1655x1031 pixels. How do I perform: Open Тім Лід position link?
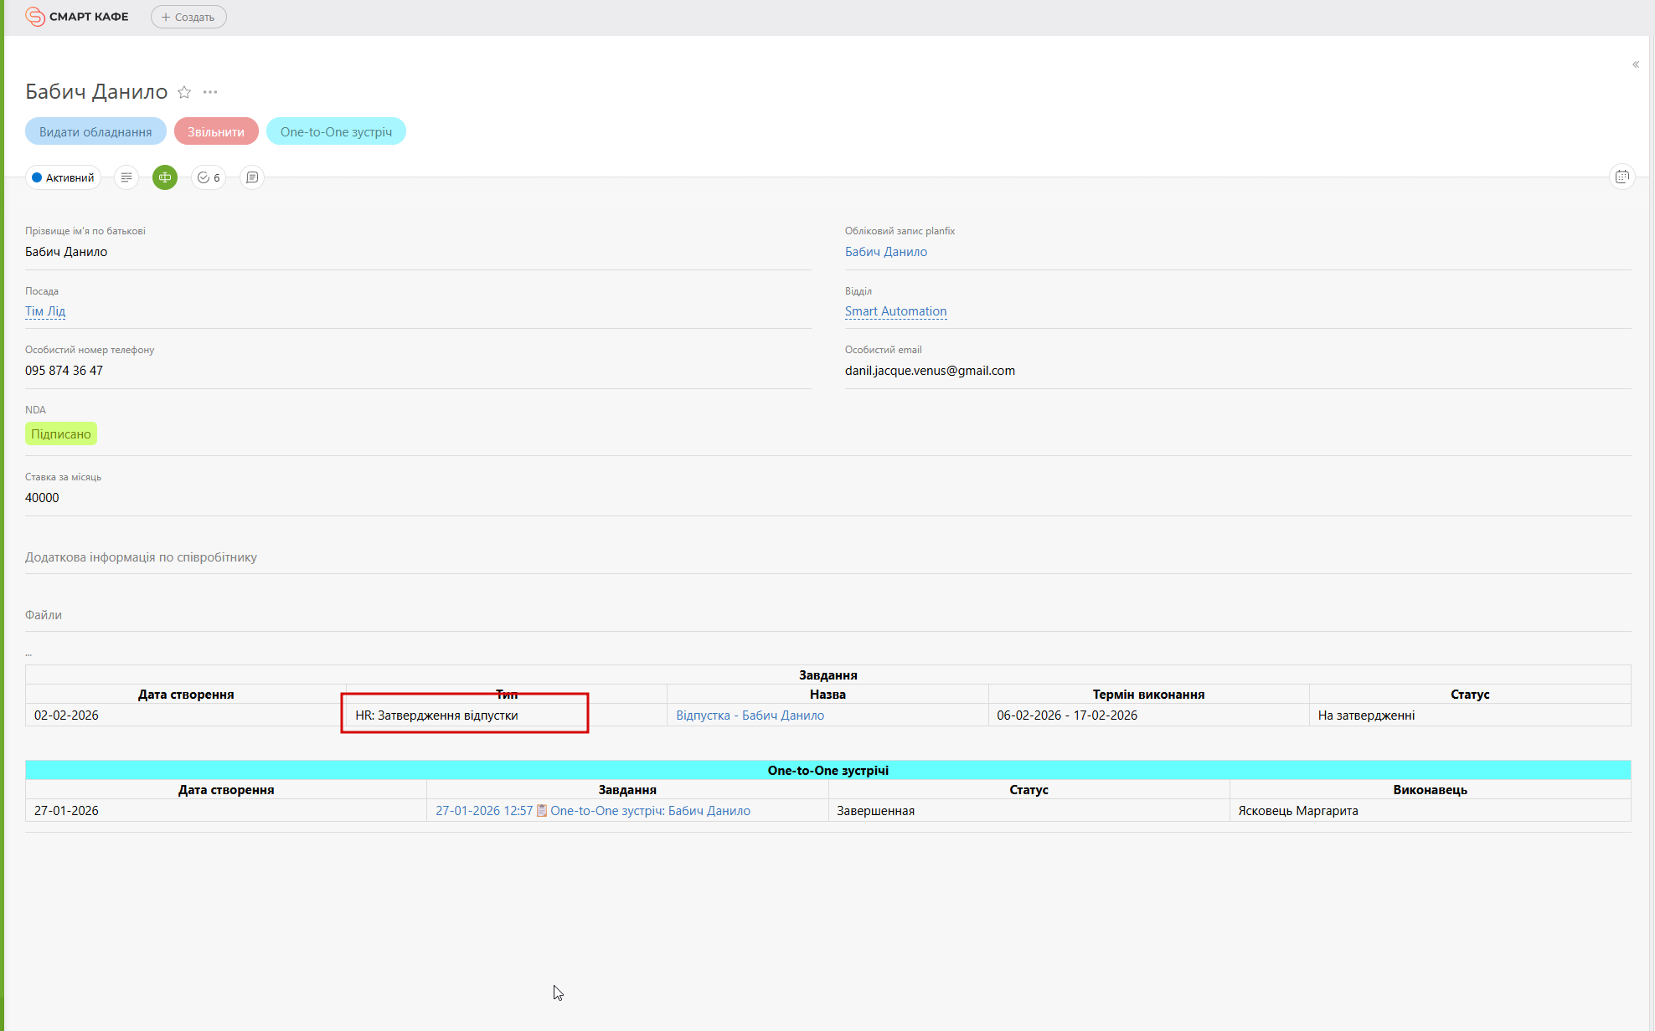(x=45, y=311)
